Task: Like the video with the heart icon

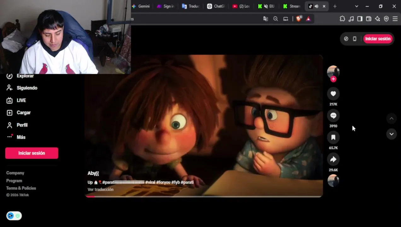Action: point(333,94)
